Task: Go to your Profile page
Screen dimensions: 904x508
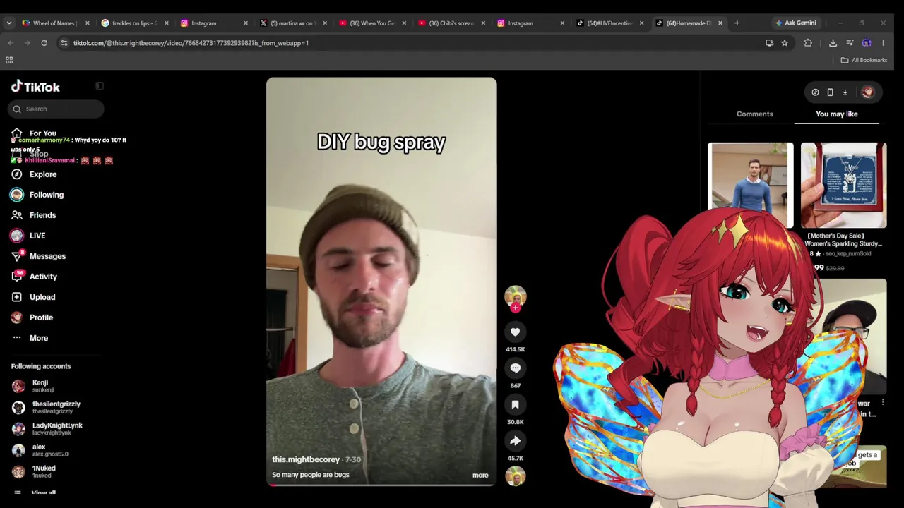Action: click(x=41, y=317)
